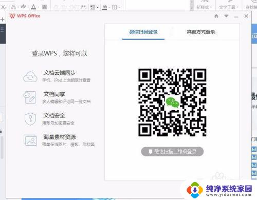The image size is (257, 200).
Task: Click the line spacing icon
Action: tap(93, 7)
